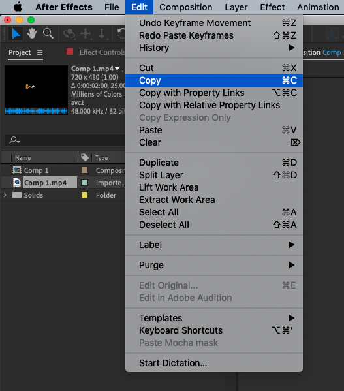Select the Orbit camera tool

pyautogui.click(x=69, y=34)
